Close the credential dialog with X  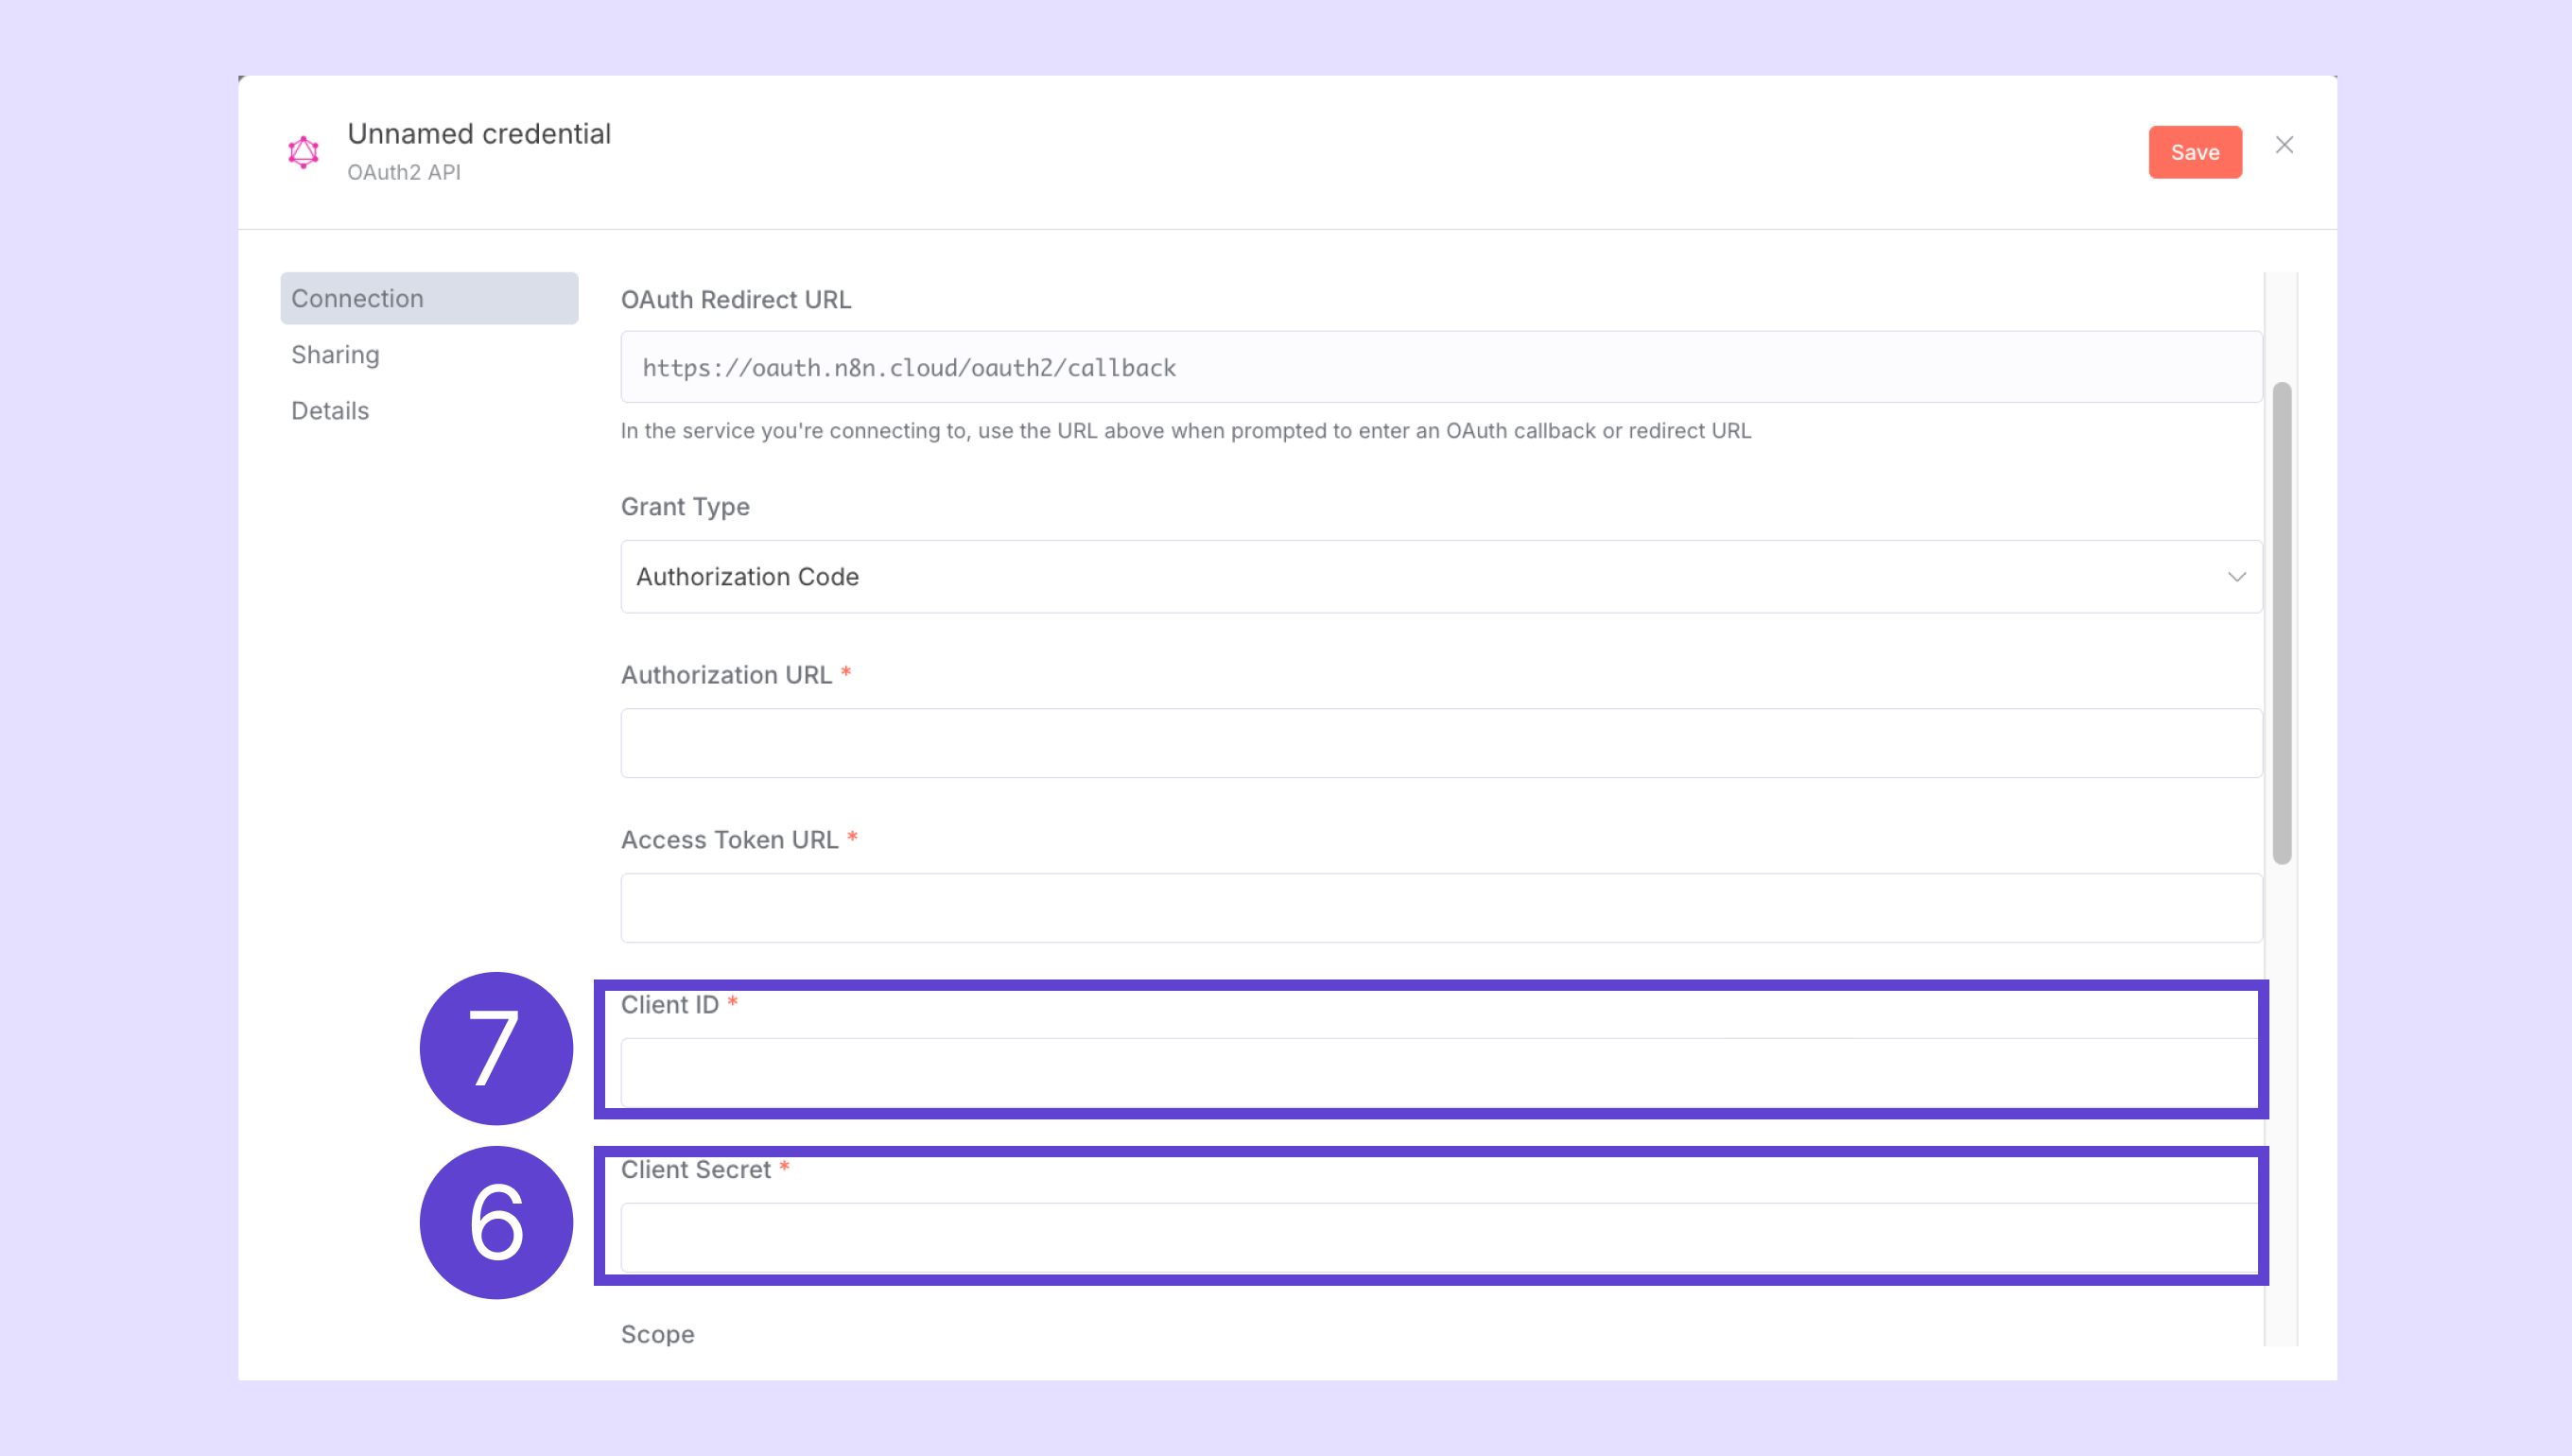(2284, 145)
